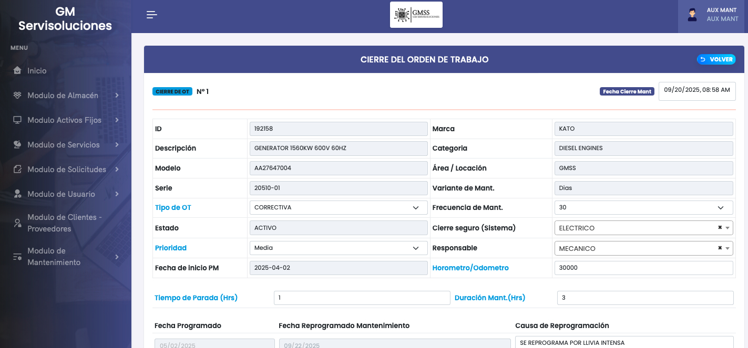The height and width of the screenshot is (348, 748).
Task: Click the Modulo de Usuario icon
Action: 17,194
